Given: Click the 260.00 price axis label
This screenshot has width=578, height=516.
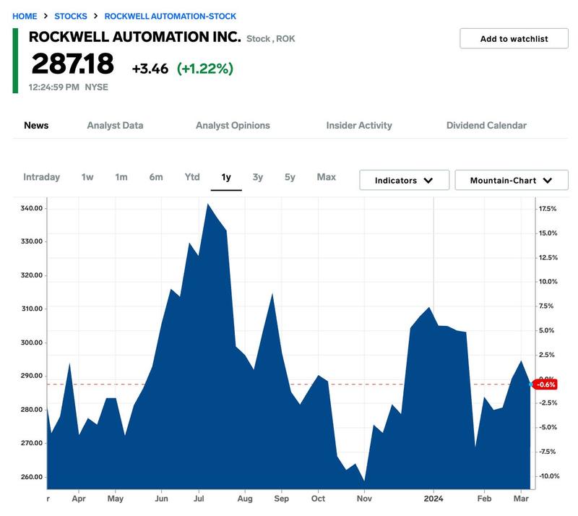Looking at the screenshot, I should click(31, 477).
